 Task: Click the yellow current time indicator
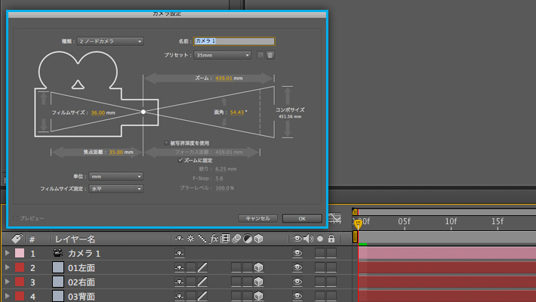click(x=358, y=224)
